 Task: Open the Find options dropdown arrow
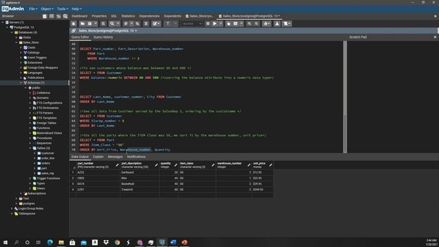coord(118,24)
